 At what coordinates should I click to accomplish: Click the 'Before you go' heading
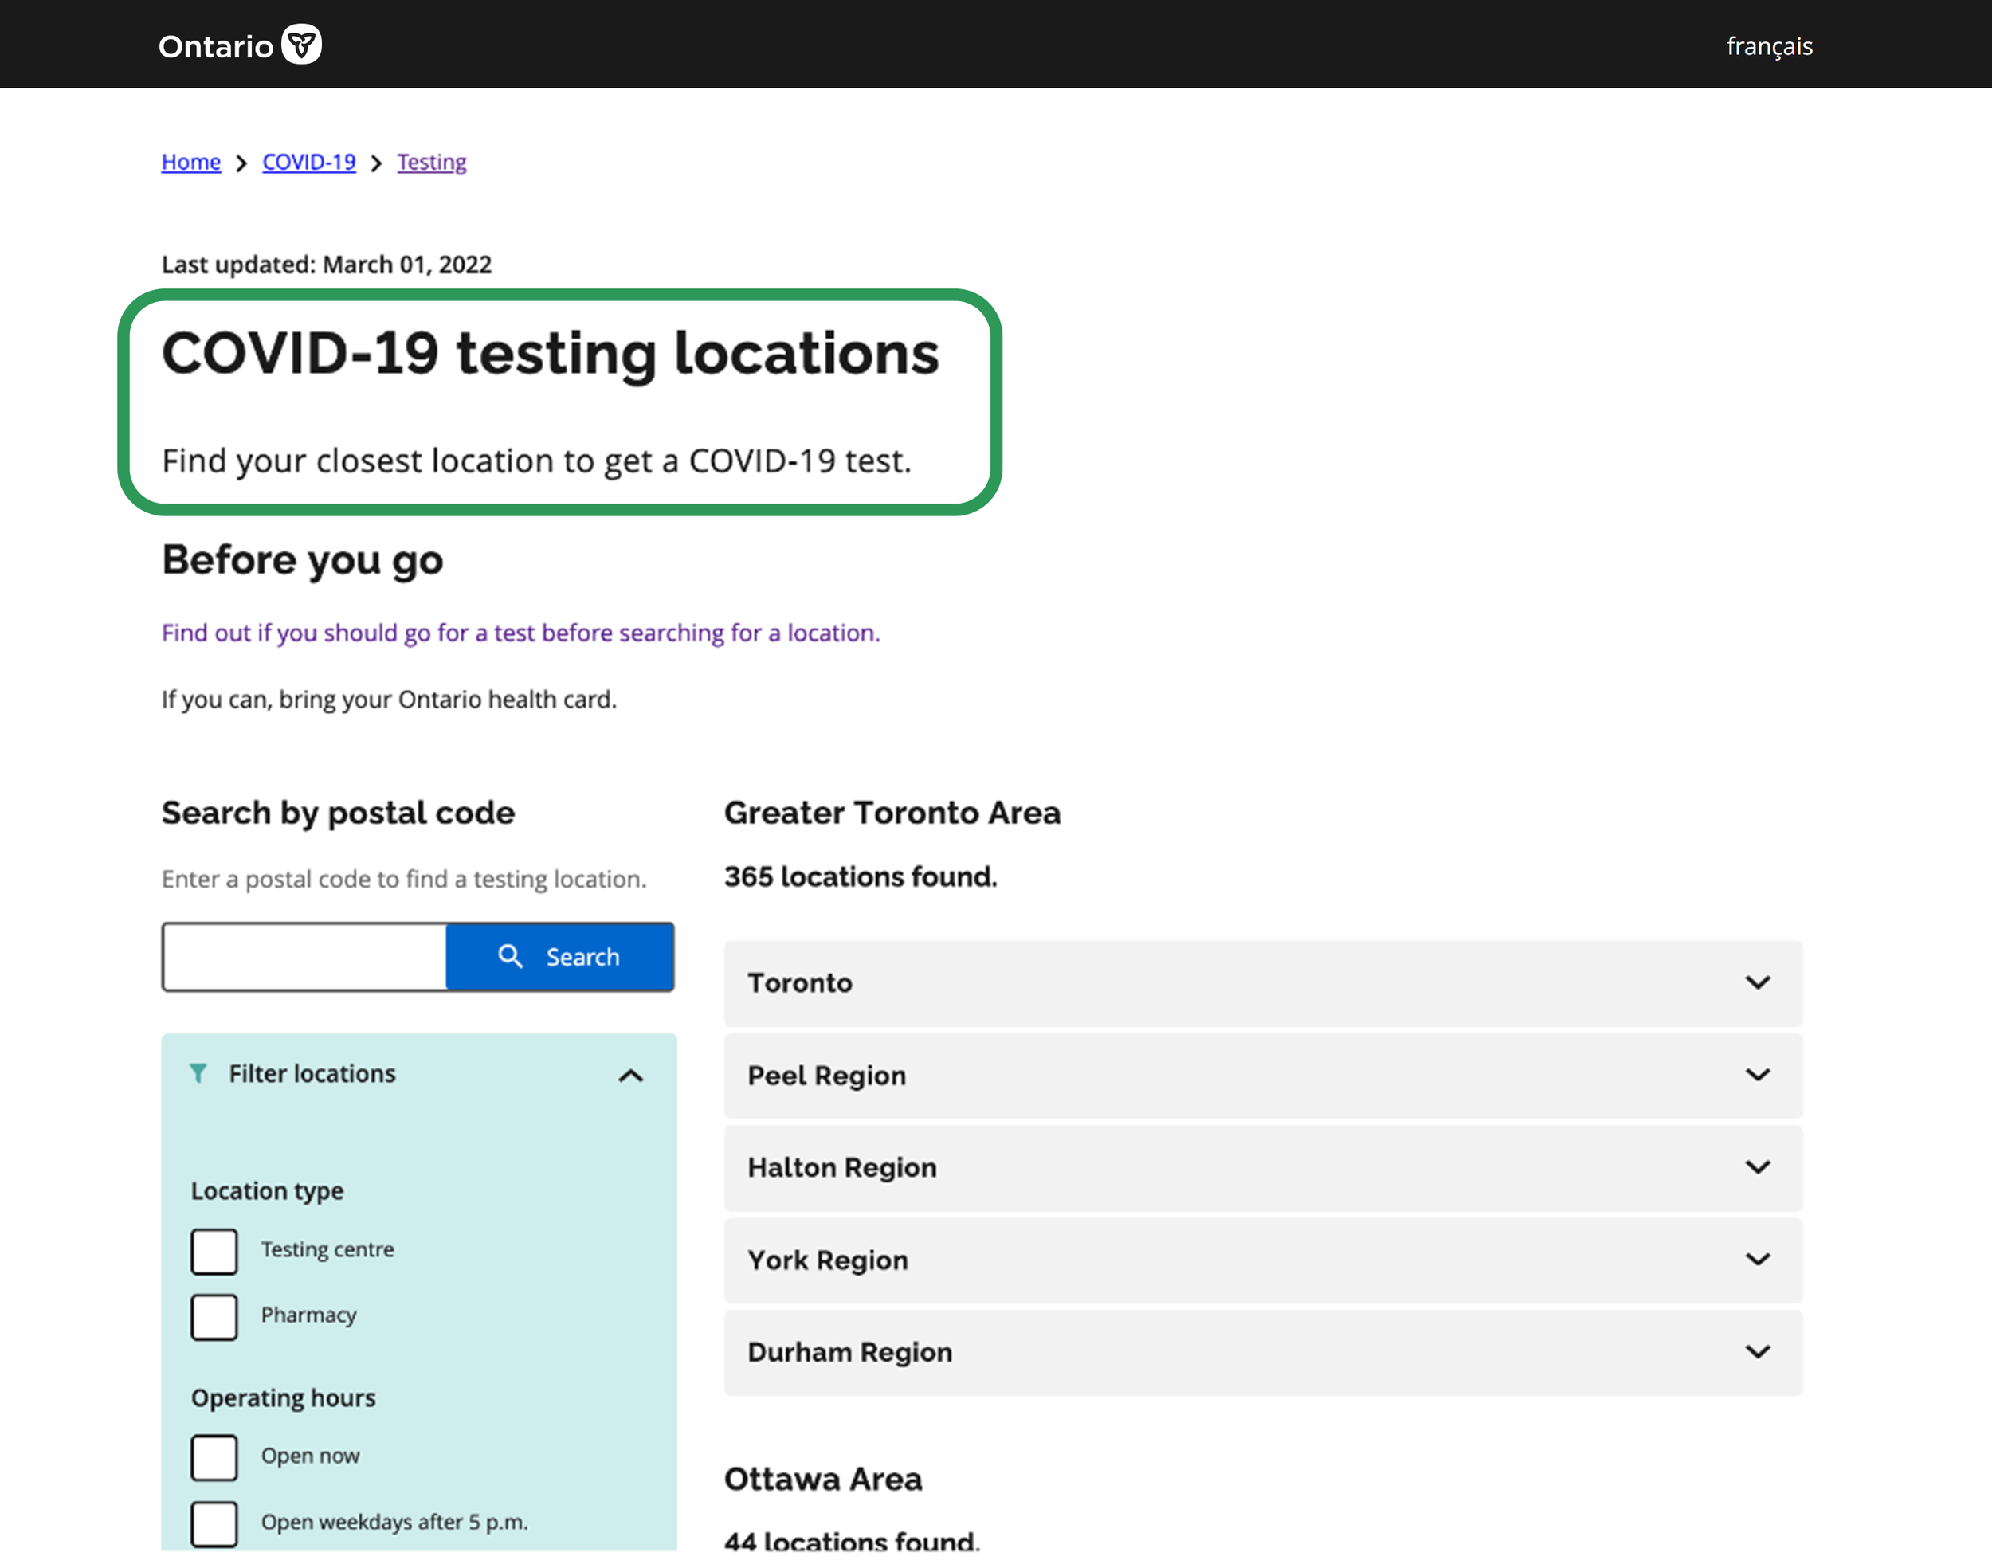tap(302, 559)
